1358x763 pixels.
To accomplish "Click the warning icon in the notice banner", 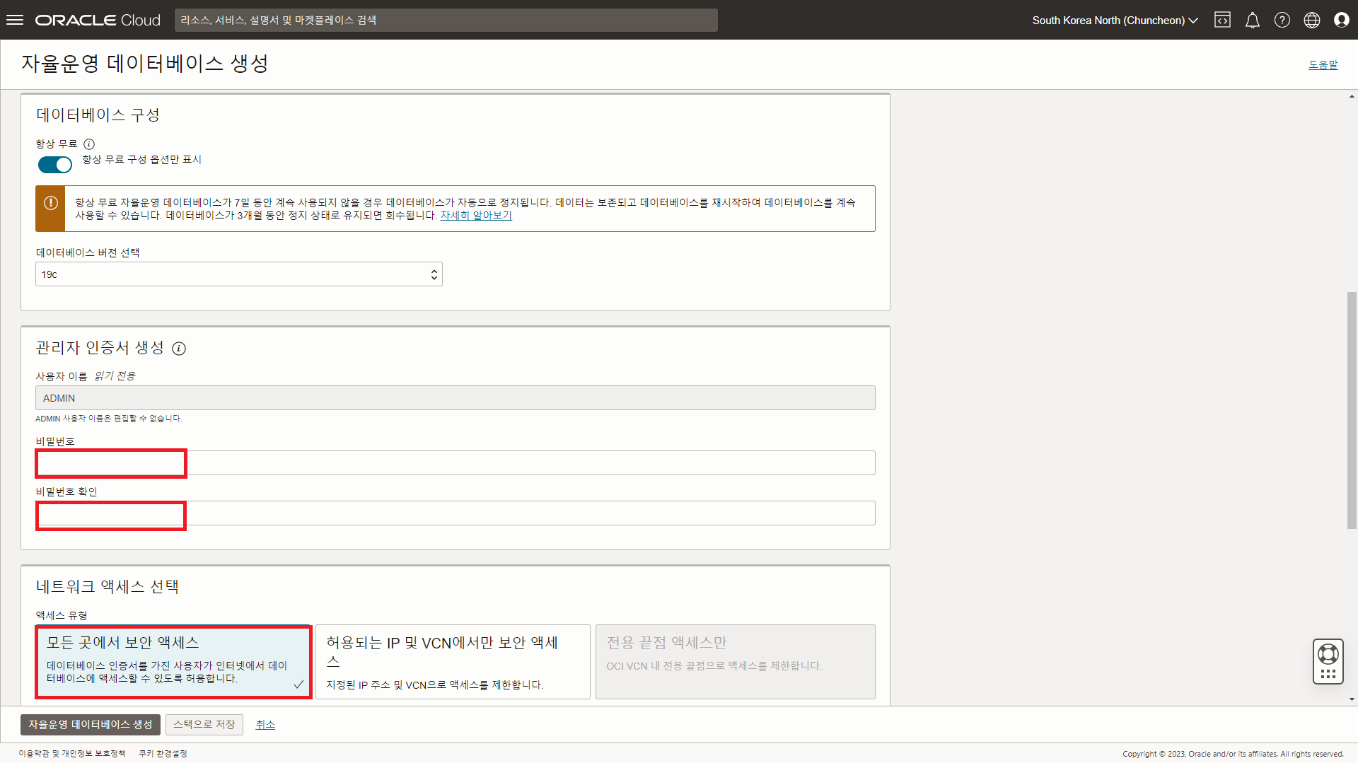I will tap(51, 203).
